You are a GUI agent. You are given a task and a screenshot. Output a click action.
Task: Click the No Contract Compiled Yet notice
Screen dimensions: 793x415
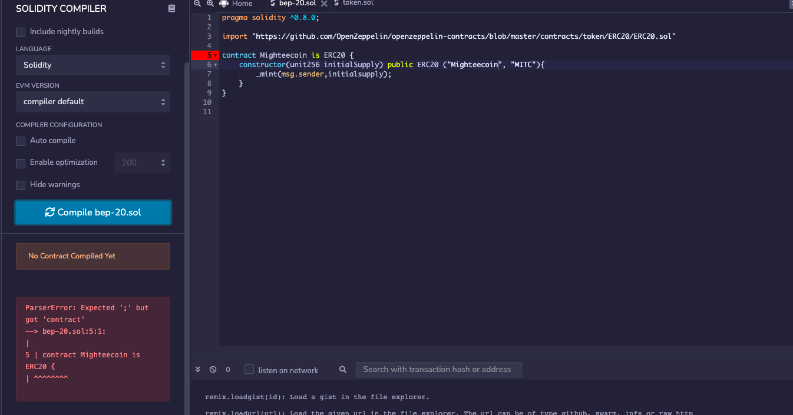[x=93, y=256]
